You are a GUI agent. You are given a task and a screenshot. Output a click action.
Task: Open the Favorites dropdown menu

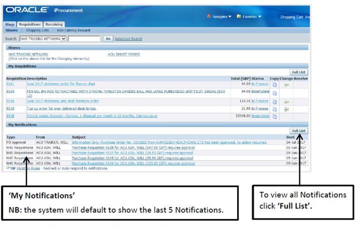252,16
